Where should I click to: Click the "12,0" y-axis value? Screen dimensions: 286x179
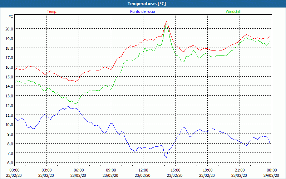(x=9, y=106)
